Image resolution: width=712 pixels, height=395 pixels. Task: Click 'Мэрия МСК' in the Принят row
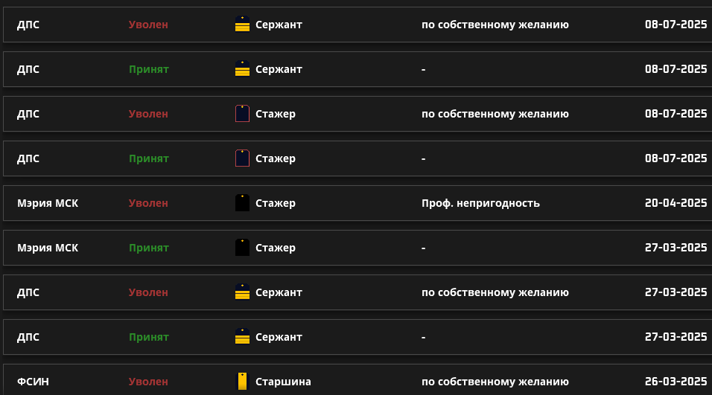(x=48, y=248)
